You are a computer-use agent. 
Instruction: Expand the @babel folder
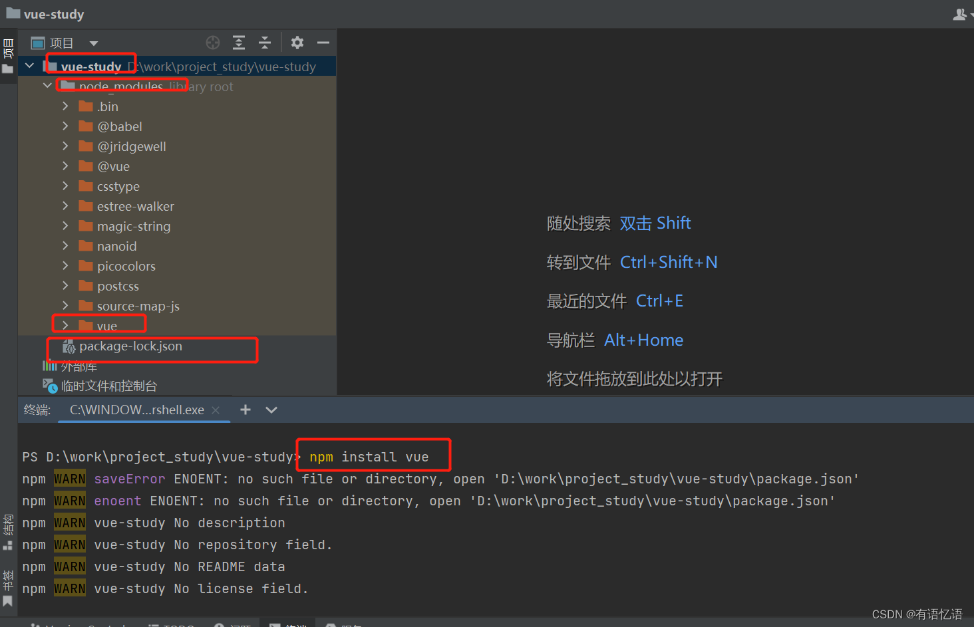tap(65, 126)
